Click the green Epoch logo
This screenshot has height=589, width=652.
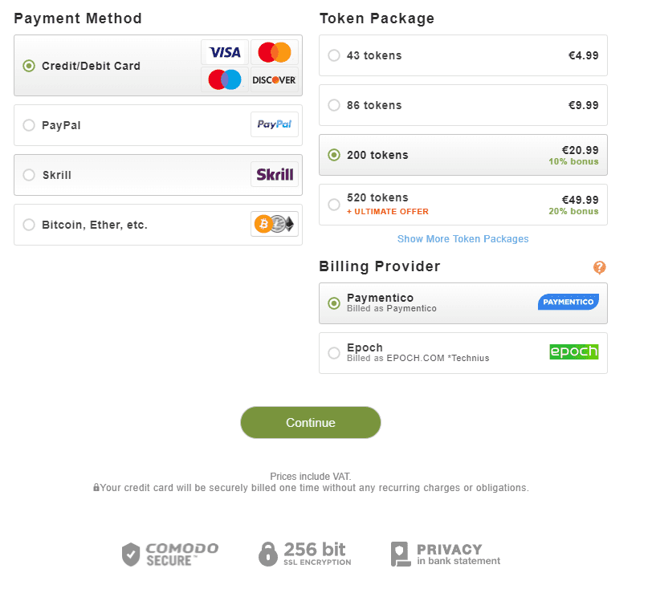pyautogui.click(x=574, y=351)
